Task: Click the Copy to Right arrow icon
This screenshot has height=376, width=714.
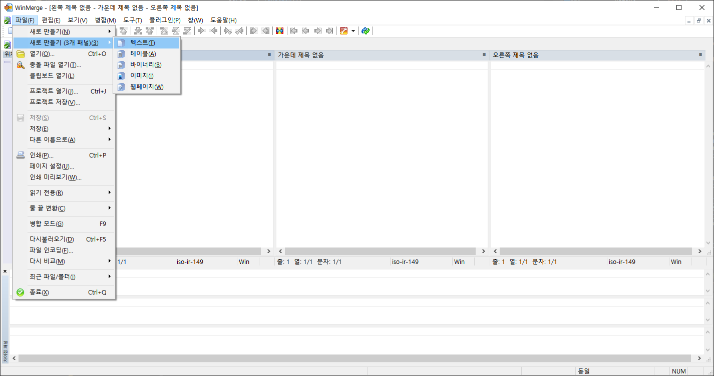Action: [202, 31]
